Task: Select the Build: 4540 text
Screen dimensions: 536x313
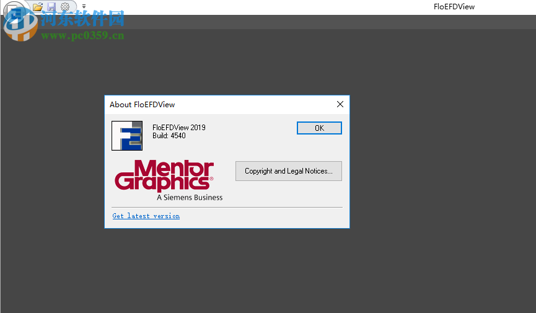Action: tap(169, 136)
